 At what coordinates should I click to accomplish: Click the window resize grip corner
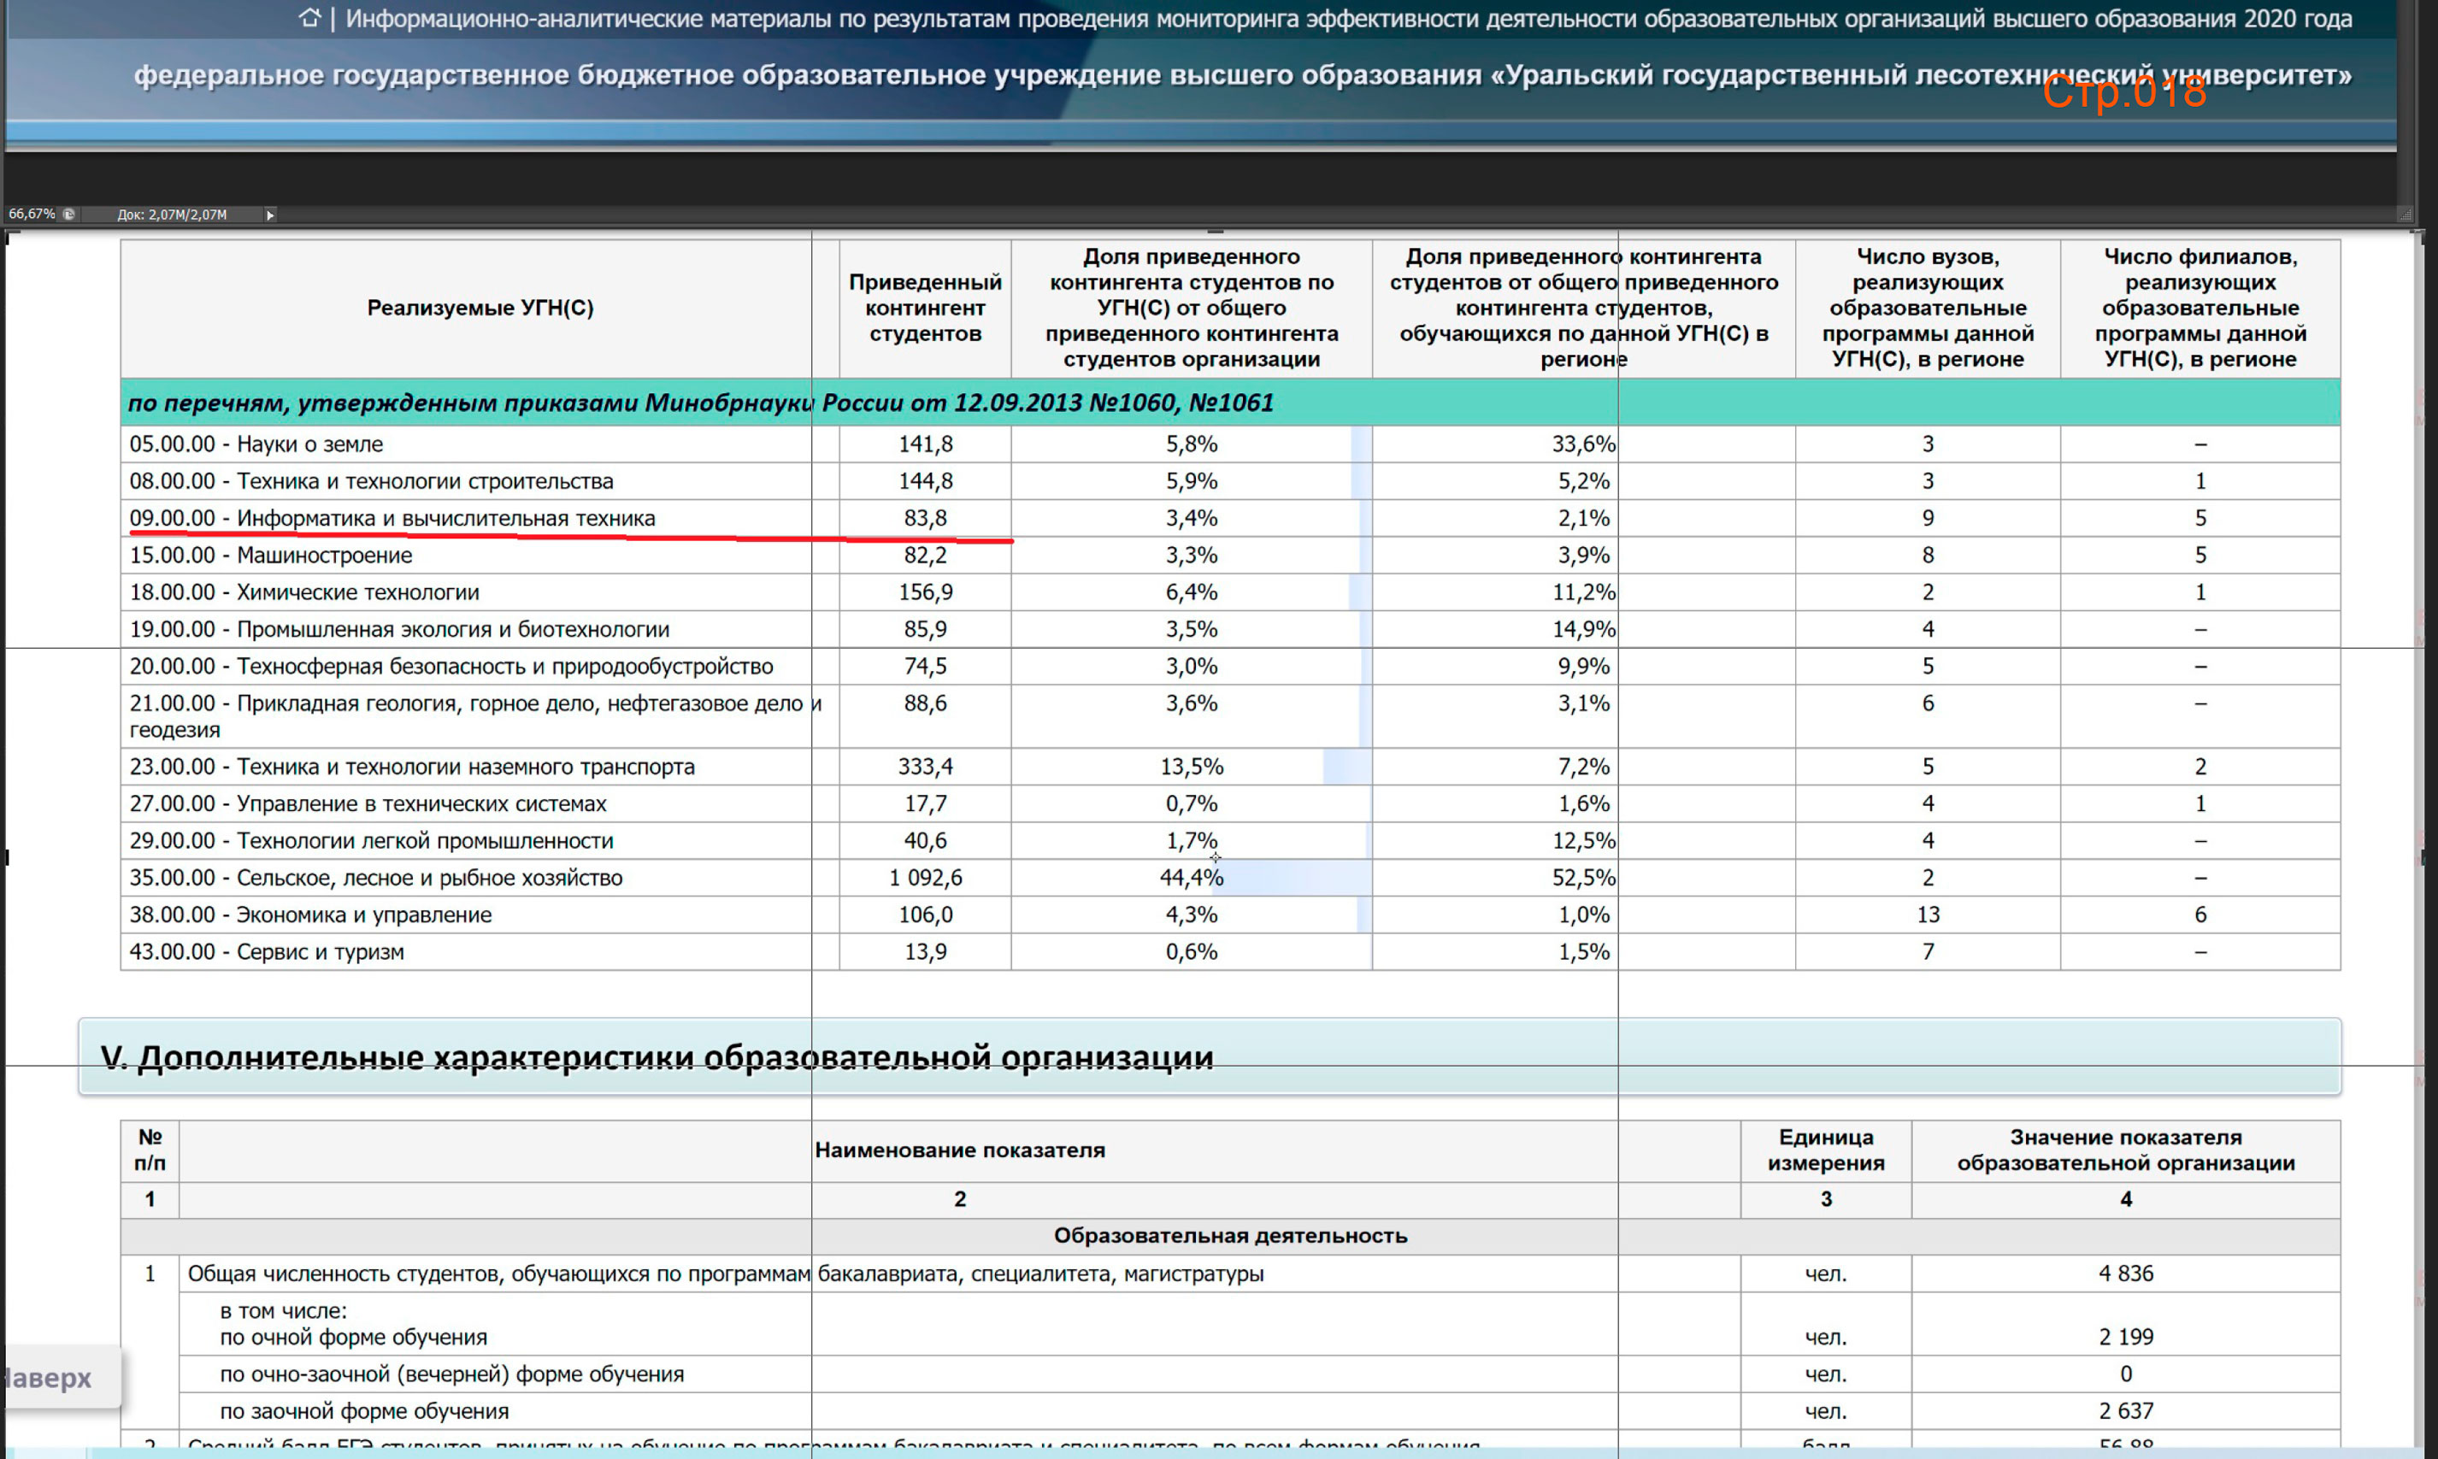(2405, 215)
